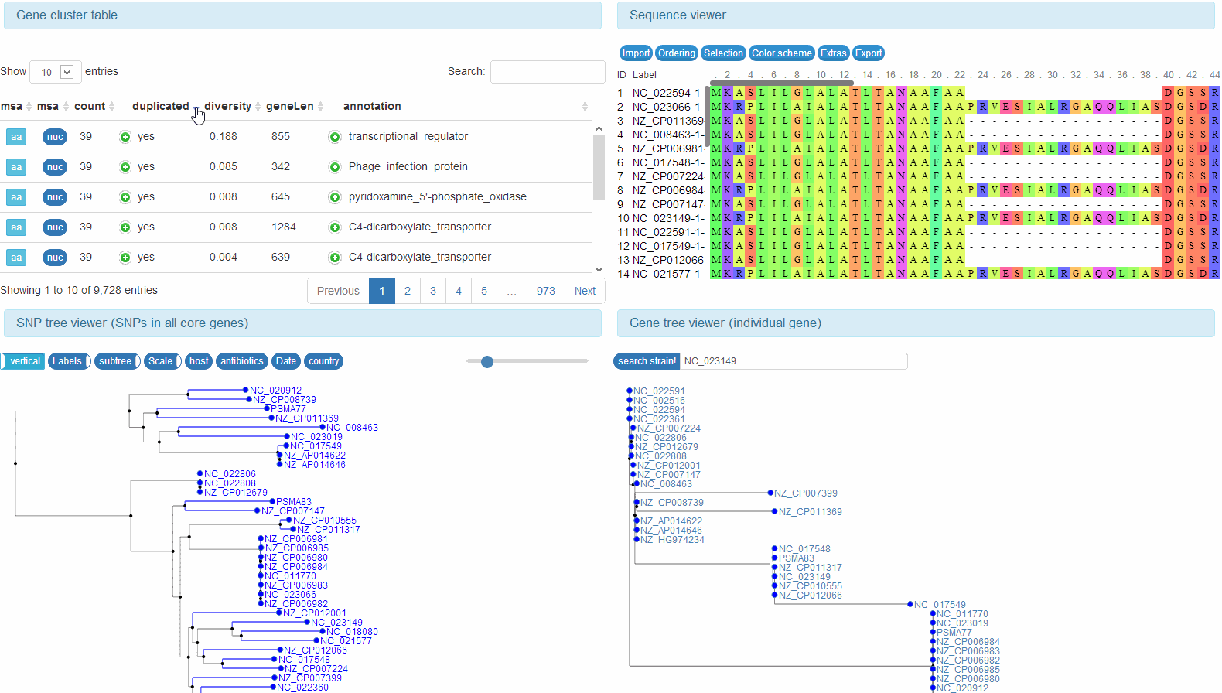Image resolution: width=1222 pixels, height=693 pixels.
Task: Expand annotation details for Phage_infection_protein
Action: (335, 167)
